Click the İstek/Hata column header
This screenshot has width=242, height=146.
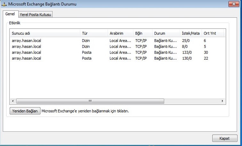click(x=191, y=33)
